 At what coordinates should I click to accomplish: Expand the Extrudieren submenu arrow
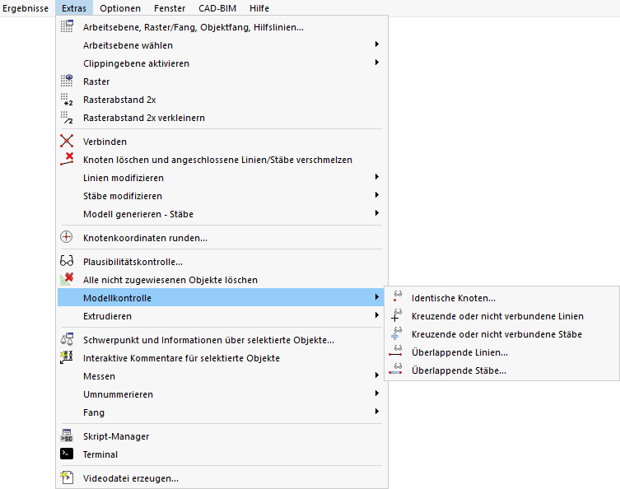coord(377,315)
